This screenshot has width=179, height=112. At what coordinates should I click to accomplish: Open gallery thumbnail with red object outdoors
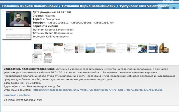(x=143, y=48)
